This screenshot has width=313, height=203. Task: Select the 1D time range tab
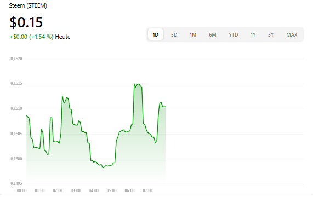(156, 34)
